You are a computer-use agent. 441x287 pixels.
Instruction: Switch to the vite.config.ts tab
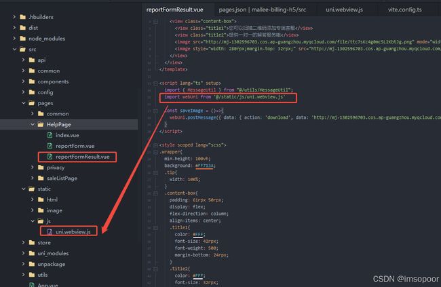point(405,9)
